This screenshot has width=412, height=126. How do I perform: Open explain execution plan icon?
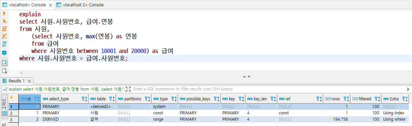pyautogui.click(x=4, y=44)
